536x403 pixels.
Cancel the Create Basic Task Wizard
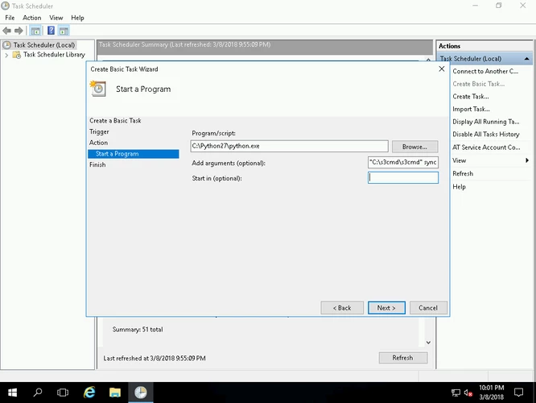[x=428, y=308]
